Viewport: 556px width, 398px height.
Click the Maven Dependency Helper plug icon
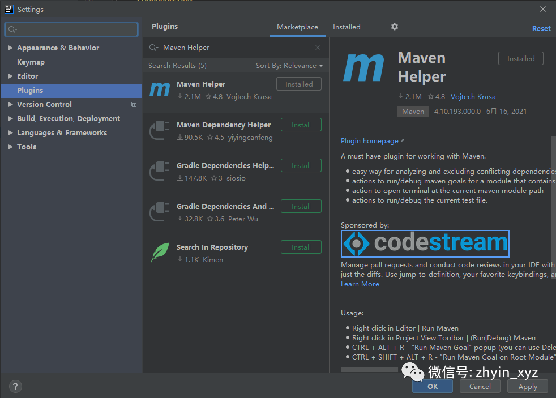coord(160,130)
